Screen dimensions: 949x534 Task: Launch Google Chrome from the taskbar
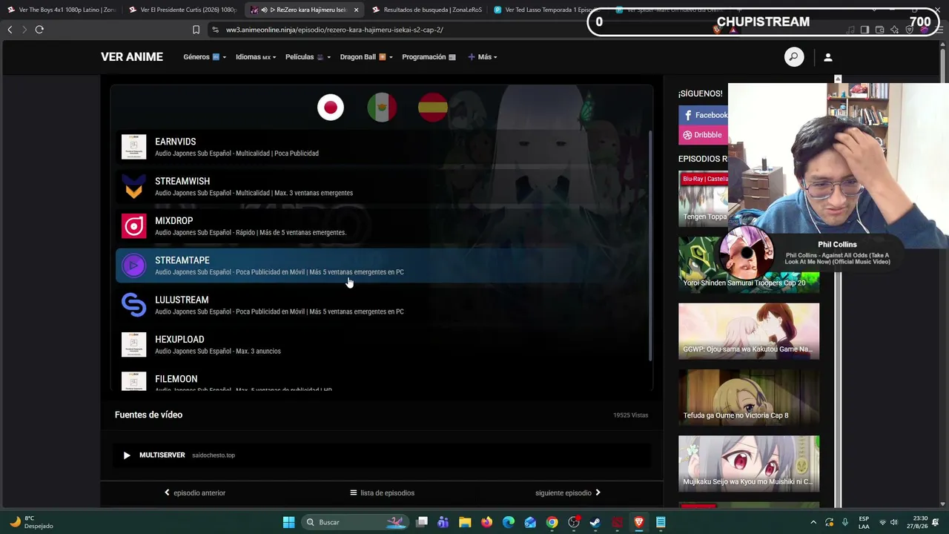point(552,522)
